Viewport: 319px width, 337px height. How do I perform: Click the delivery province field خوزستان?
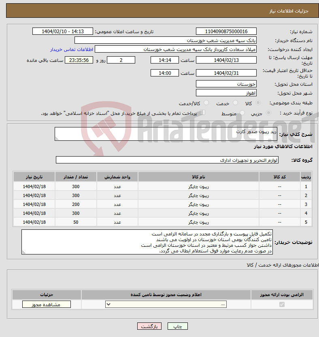pyautogui.click(x=226, y=84)
